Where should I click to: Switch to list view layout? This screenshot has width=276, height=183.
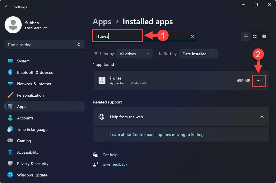click(x=246, y=36)
